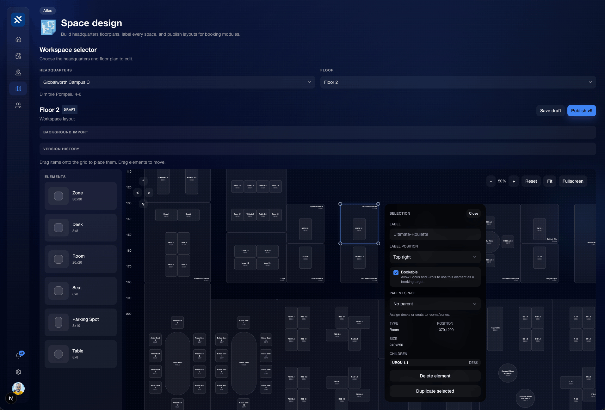Pick the Parking Spot element tile

[81, 322]
